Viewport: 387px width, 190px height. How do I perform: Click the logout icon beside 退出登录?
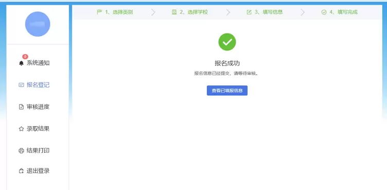tap(21, 171)
